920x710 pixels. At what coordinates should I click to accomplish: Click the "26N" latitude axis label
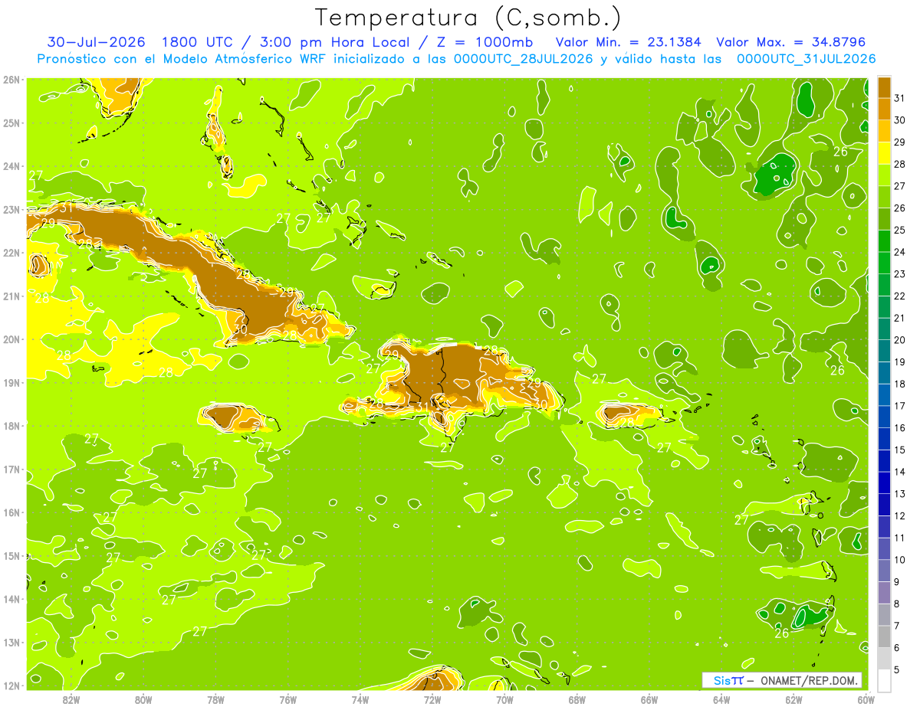pos(11,80)
